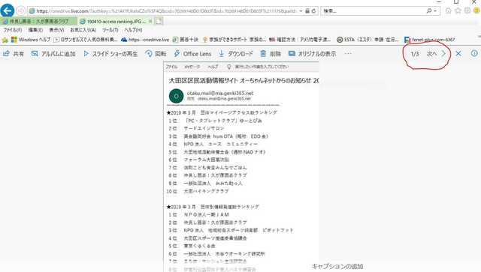Switch to the 久が原囲碁クラブ tab
Viewport: 481px width, 272px height.
tap(38, 22)
